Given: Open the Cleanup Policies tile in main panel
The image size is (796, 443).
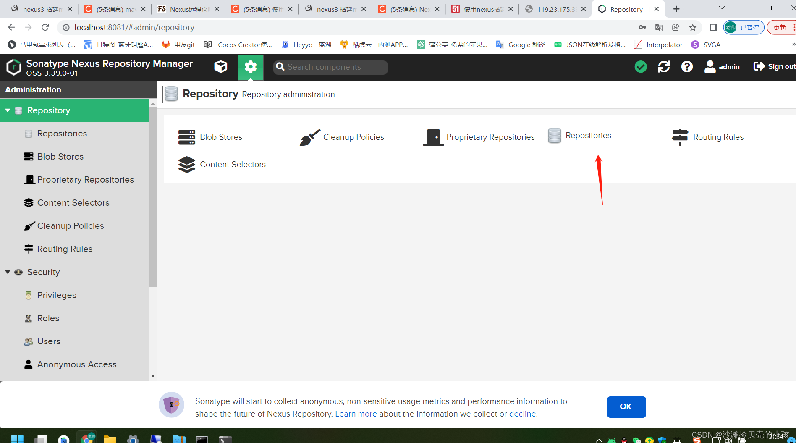Looking at the screenshot, I should pos(342,137).
